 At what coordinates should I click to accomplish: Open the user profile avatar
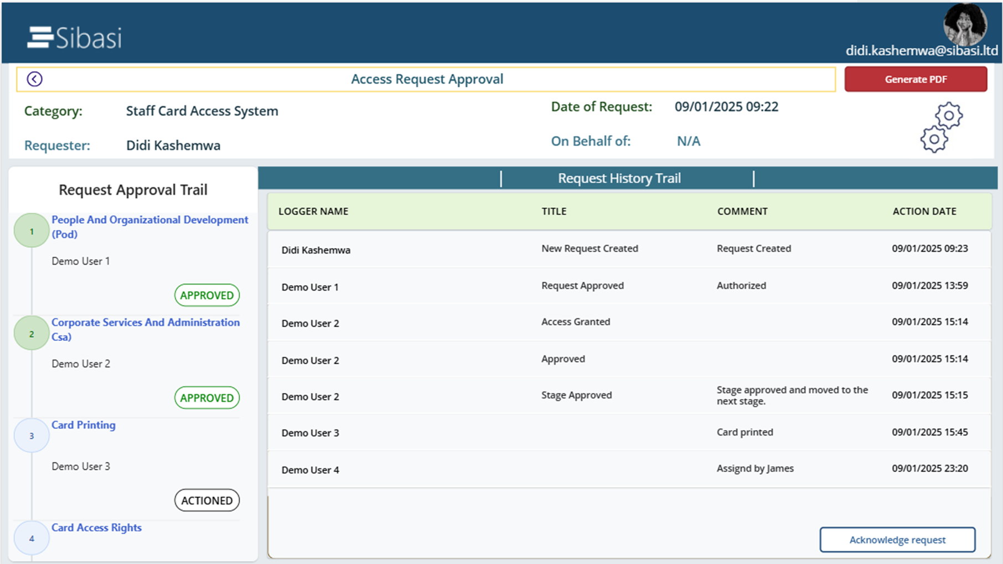click(x=965, y=24)
